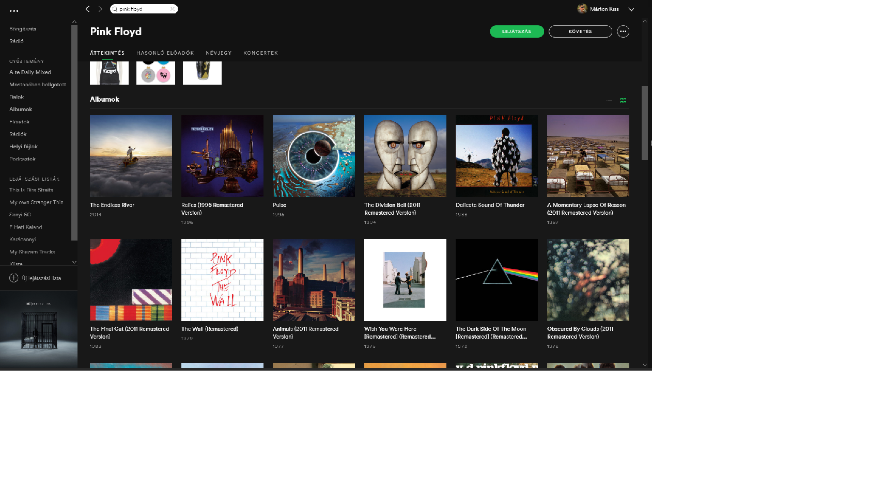Open The Endless River album cover
Screen dimensions: 869x494
point(131,156)
